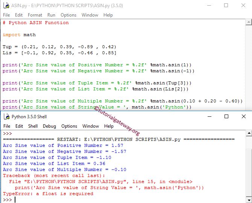Click output 'Tuple Item = -1.10' in Shell
Image resolution: width=252 pixels, height=203 pixels.
click(x=57, y=157)
